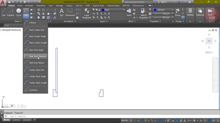
Task: Open Layer Properties manager
Action: pyautogui.click(x=87, y=14)
